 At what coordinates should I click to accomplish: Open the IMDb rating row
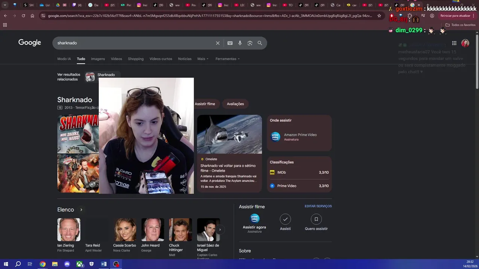(x=299, y=172)
